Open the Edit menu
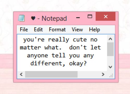Screen dimensions: 130x94 click(x=38, y=29)
